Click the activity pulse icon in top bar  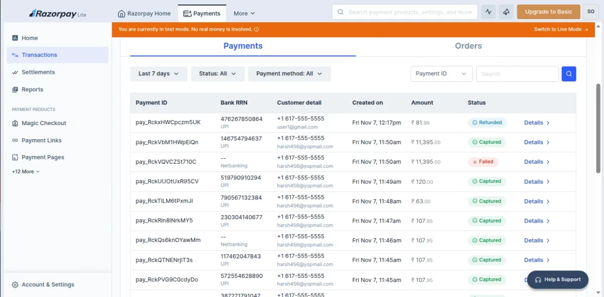tap(488, 11)
